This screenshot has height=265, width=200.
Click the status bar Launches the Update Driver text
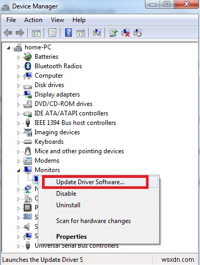pos(43,260)
